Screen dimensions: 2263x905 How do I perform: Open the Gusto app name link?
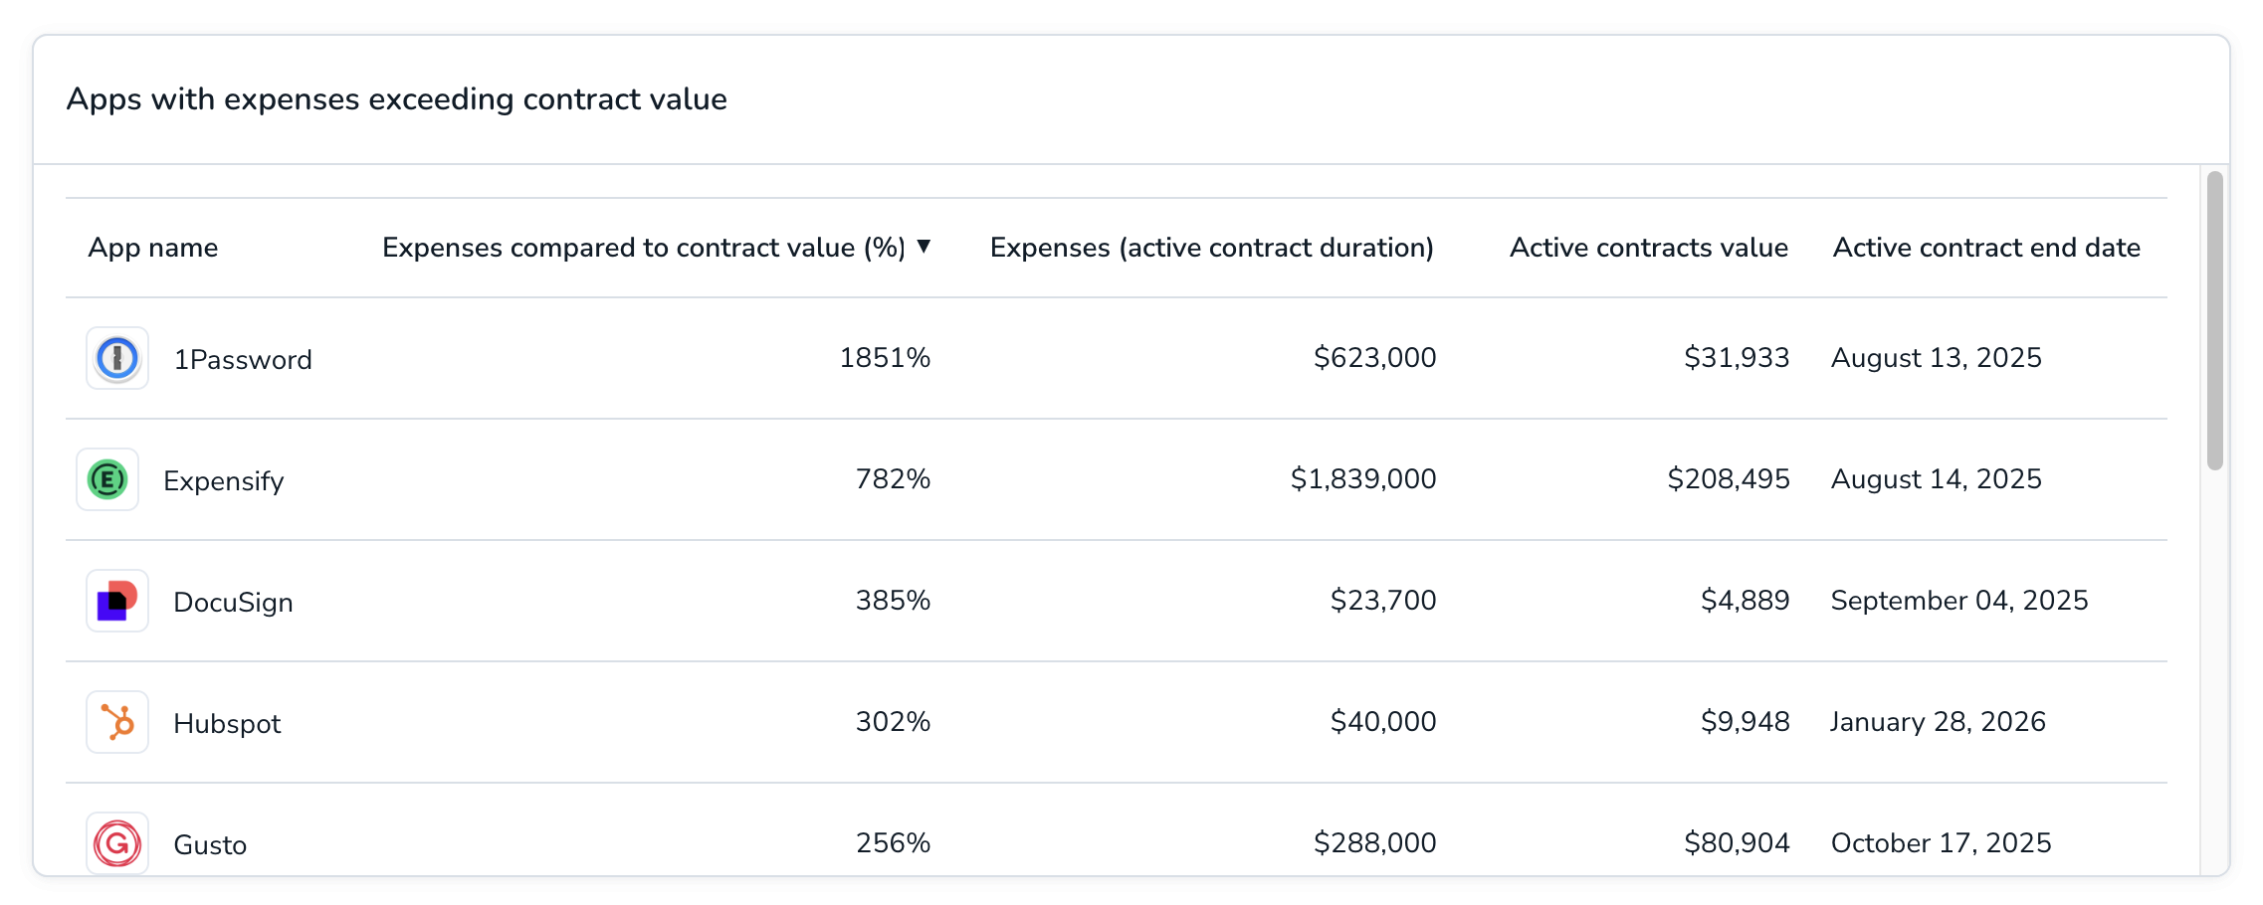click(210, 844)
